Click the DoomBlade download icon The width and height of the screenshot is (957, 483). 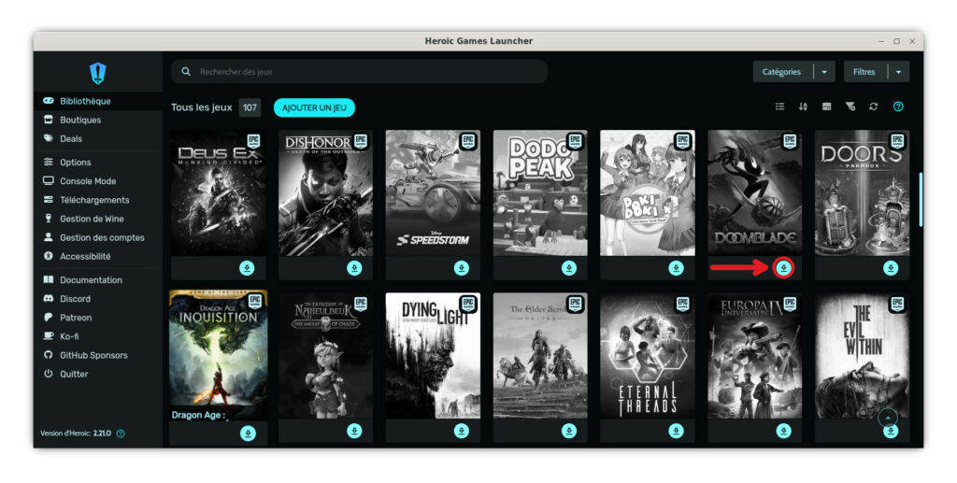pos(783,268)
